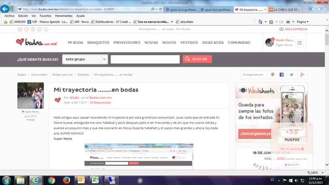Screen dimensions: 329x185
Task: Go to MI BODA navigation item
Action: [75, 42]
